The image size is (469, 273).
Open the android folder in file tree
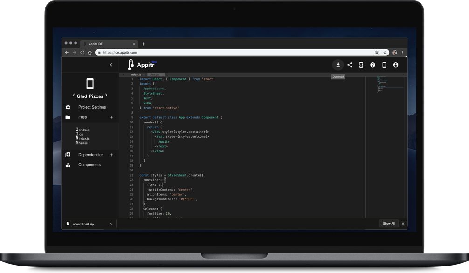pyautogui.click(x=83, y=130)
